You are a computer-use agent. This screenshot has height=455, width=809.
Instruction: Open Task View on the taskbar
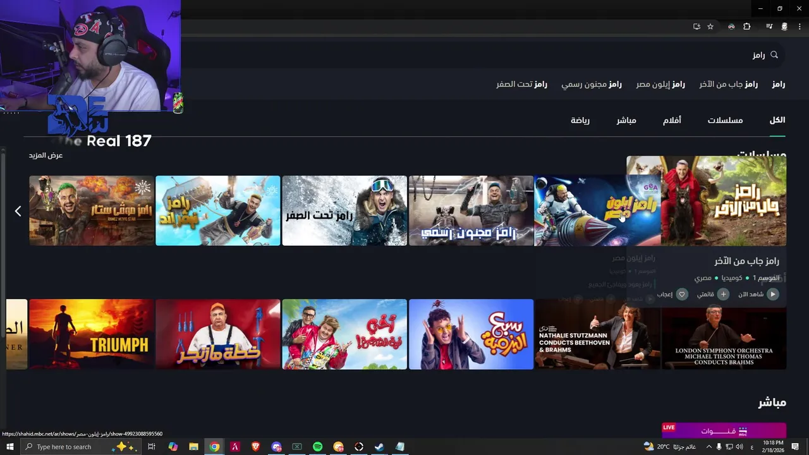(x=152, y=447)
